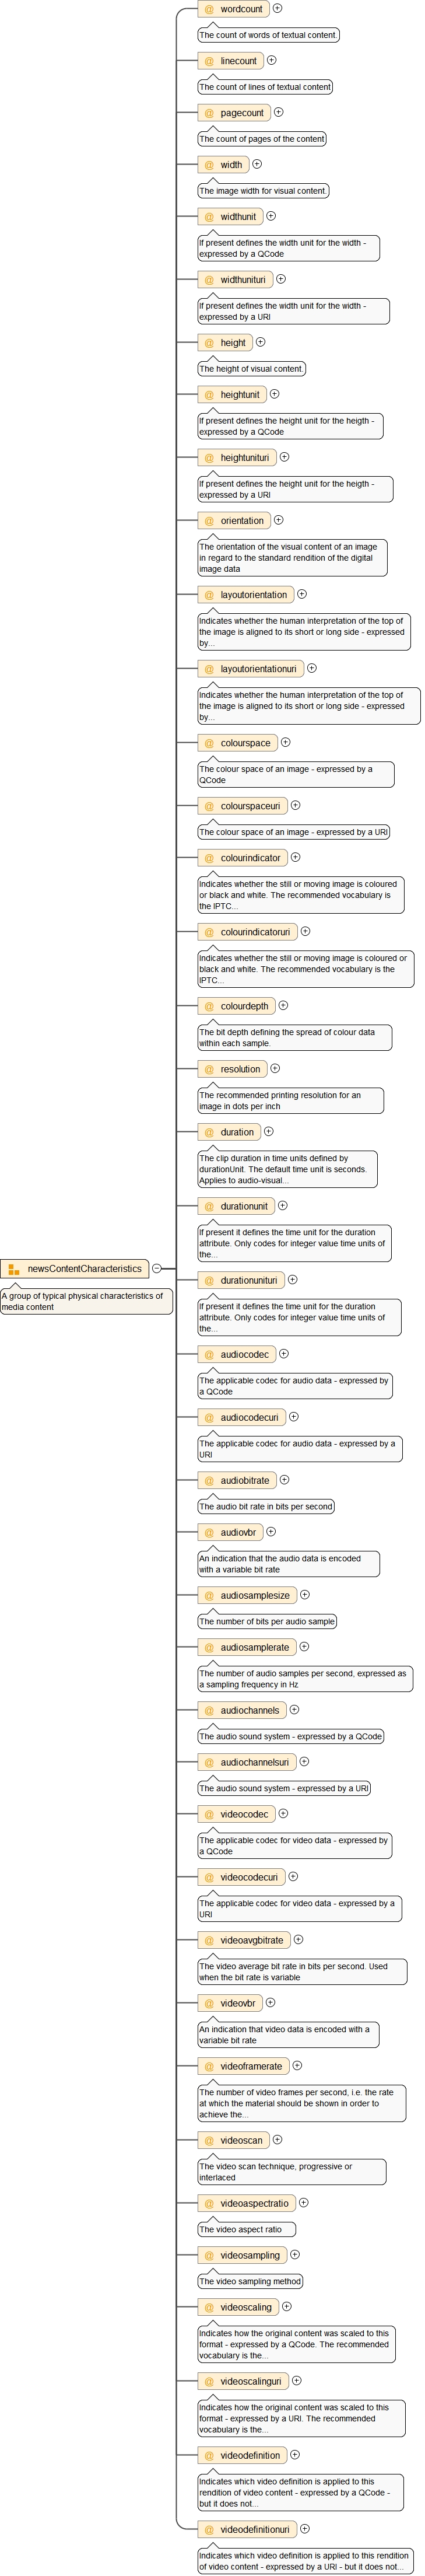Image resolution: width=425 pixels, height=2576 pixels.
Task: Click the videoaspectratio attribute label
Action: tap(254, 2203)
